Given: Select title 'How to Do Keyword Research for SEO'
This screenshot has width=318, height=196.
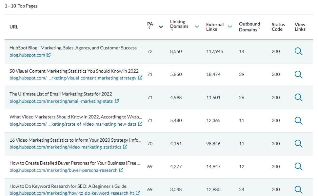Looking at the screenshot, I should [x=68, y=186].
